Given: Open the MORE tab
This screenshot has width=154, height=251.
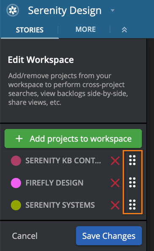Looking at the screenshot, I should coord(85,29).
